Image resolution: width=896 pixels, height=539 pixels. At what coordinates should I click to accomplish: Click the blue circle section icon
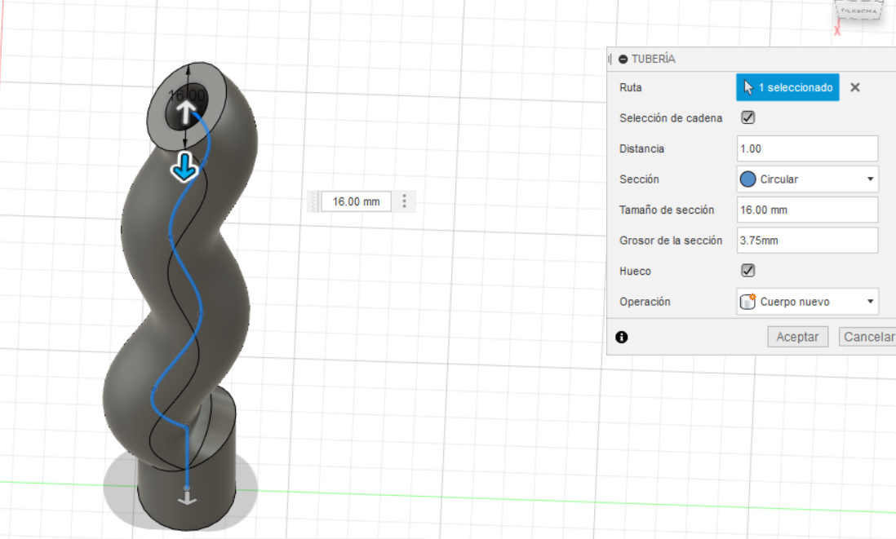(747, 179)
